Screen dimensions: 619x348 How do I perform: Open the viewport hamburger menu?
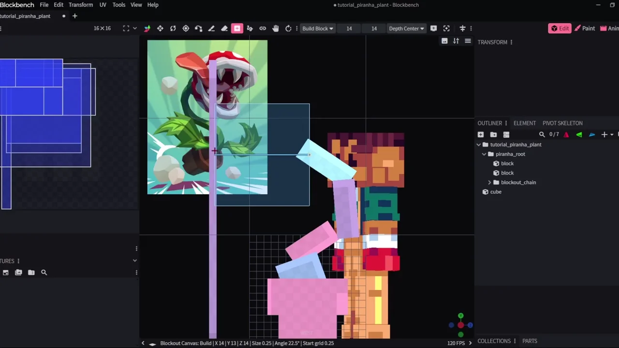point(468,41)
